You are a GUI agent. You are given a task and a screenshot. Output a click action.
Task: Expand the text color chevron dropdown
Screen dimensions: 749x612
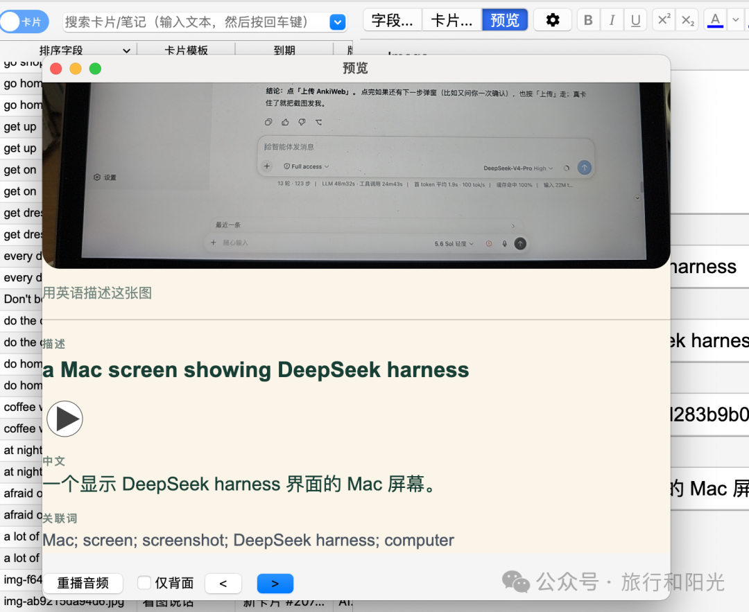click(736, 20)
